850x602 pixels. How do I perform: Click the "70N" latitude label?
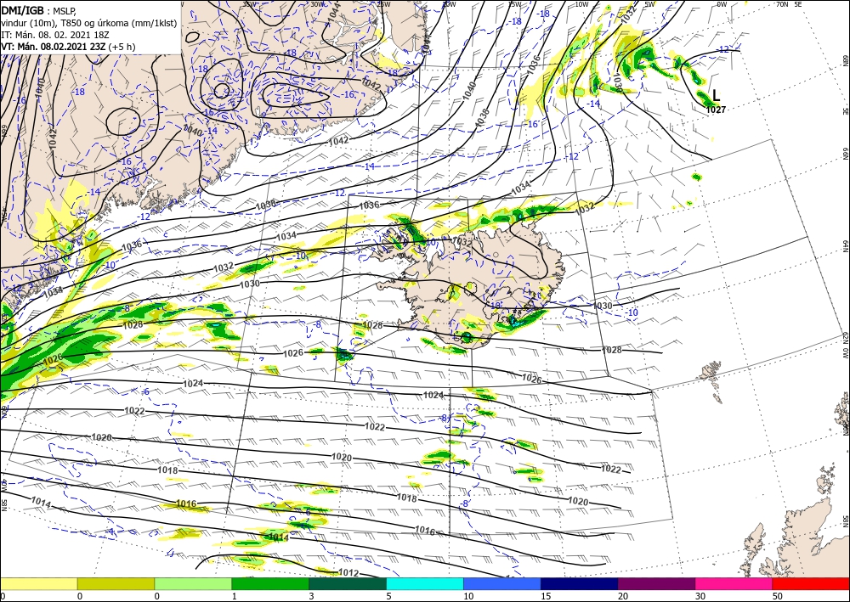pos(782,4)
